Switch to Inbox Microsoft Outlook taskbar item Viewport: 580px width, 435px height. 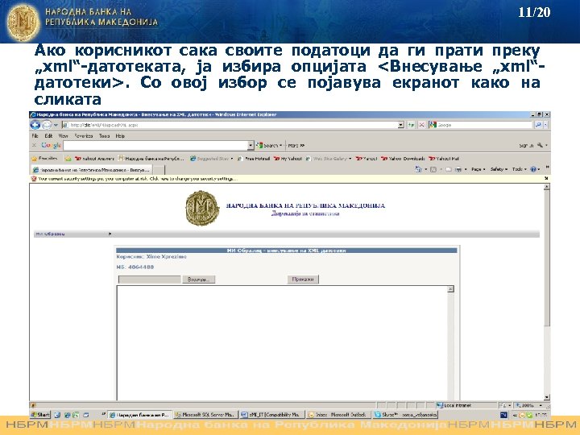pyautogui.click(x=338, y=415)
